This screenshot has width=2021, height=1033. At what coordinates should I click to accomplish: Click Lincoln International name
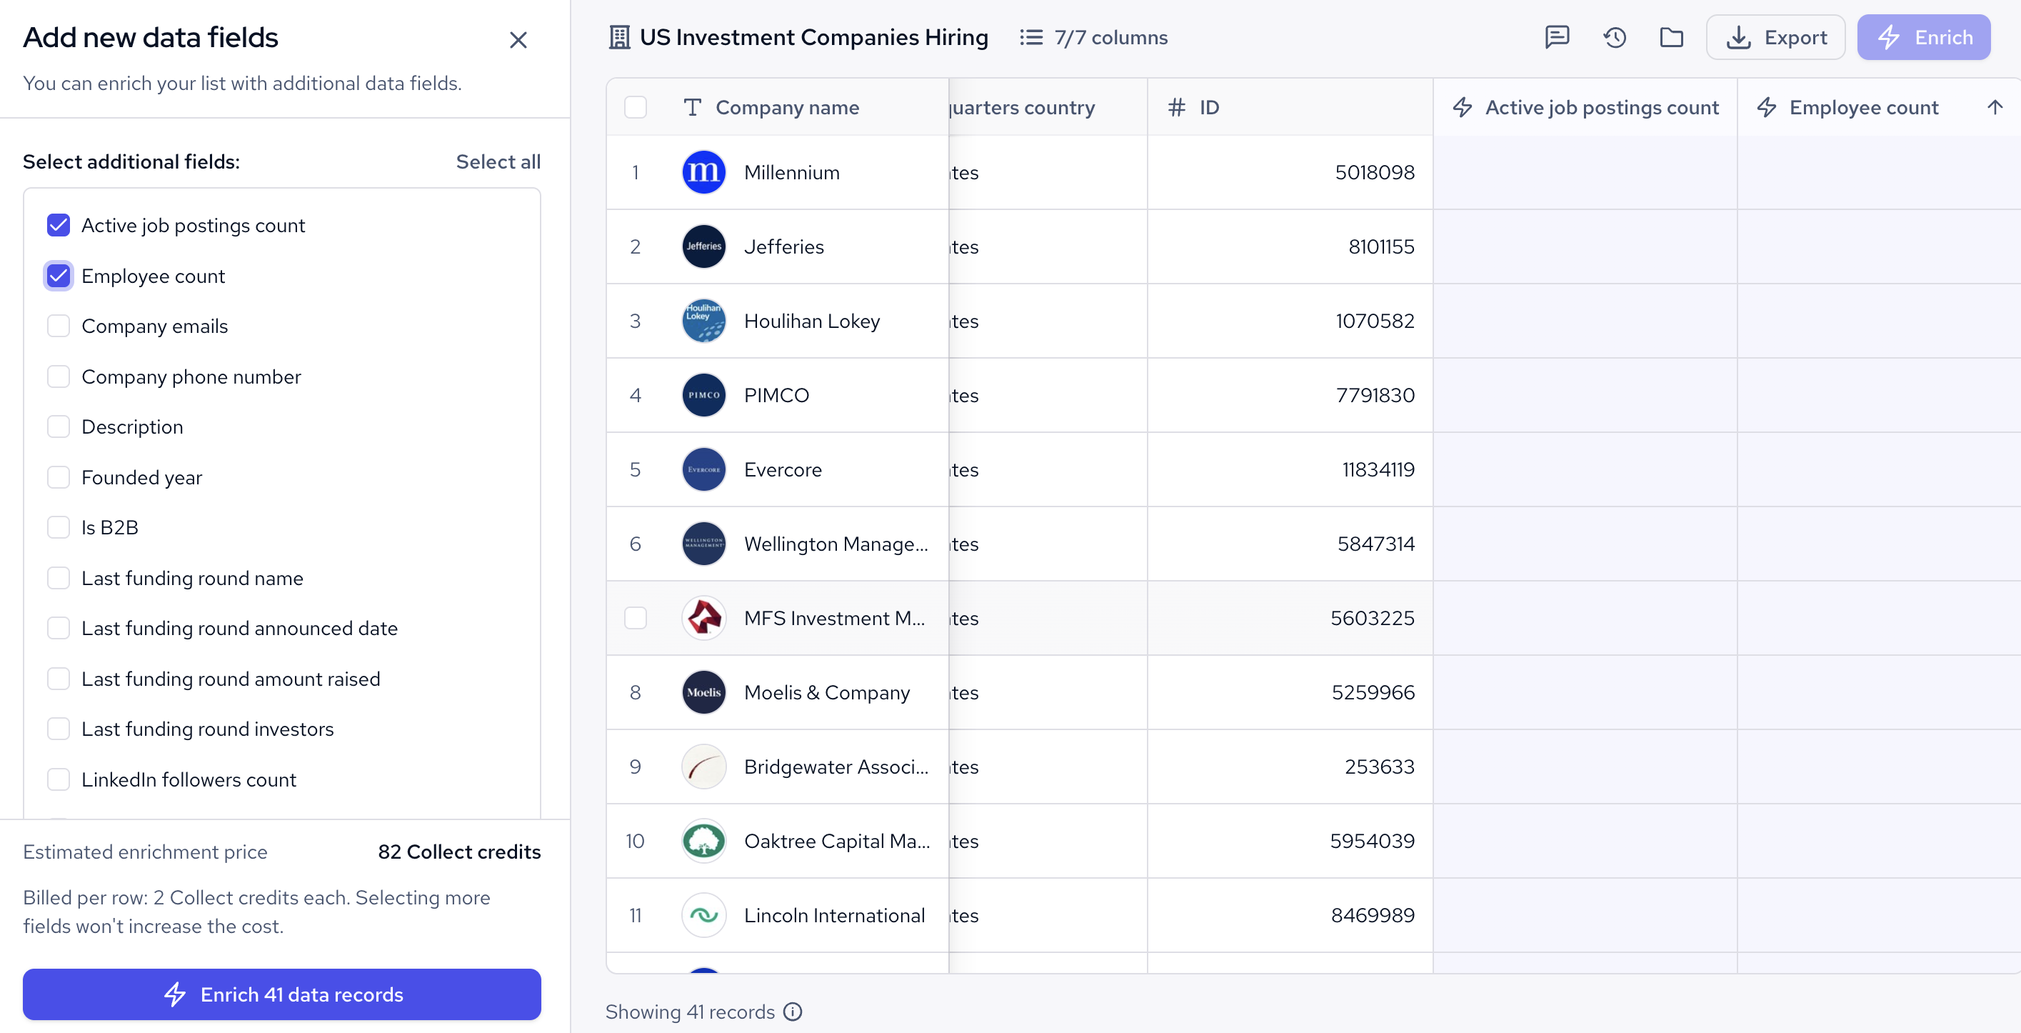tap(835, 915)
